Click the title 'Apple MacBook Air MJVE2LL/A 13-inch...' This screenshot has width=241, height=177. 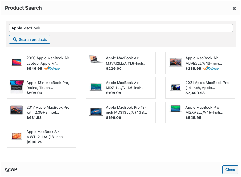tap(204, 61)
